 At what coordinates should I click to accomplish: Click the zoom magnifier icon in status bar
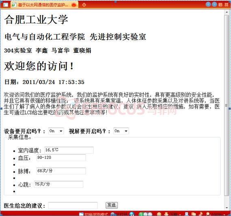(x=208, y=214)
